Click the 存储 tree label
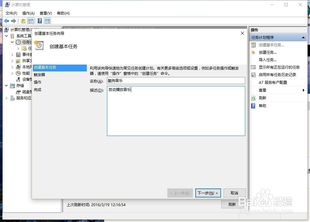 tap(20, 86)
